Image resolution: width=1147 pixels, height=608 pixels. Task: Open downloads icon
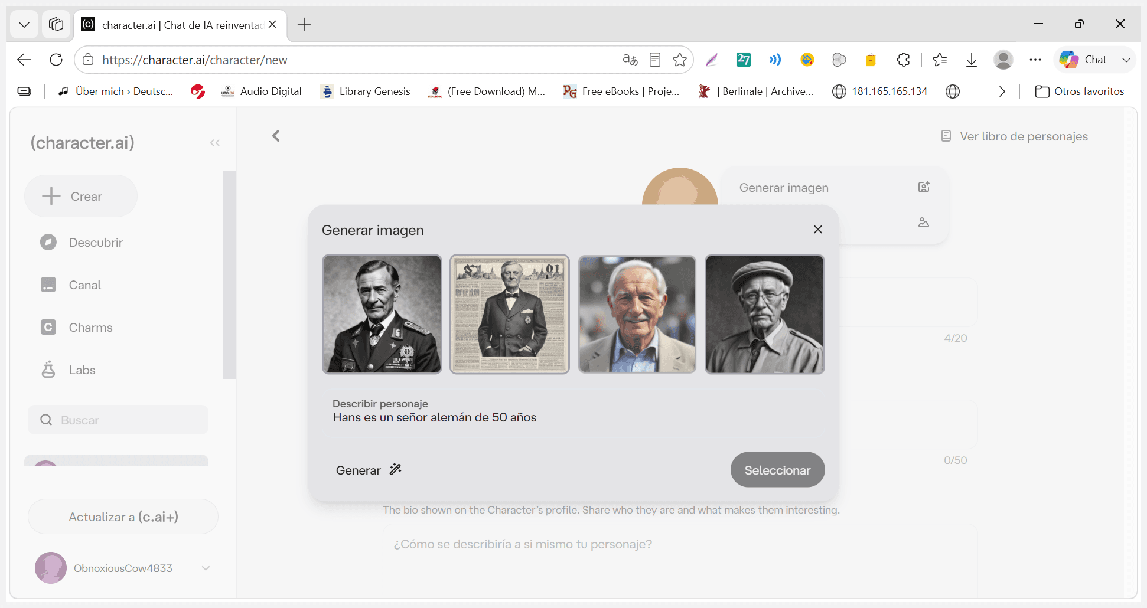[x=971, y=60]
